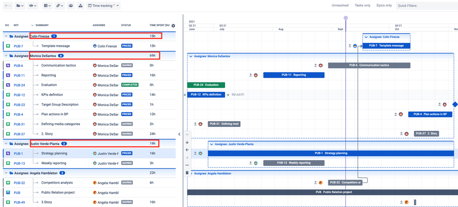
Task: Collapse the Assignee Justin Verde-Planta group
Action: (x=6, y=144)
